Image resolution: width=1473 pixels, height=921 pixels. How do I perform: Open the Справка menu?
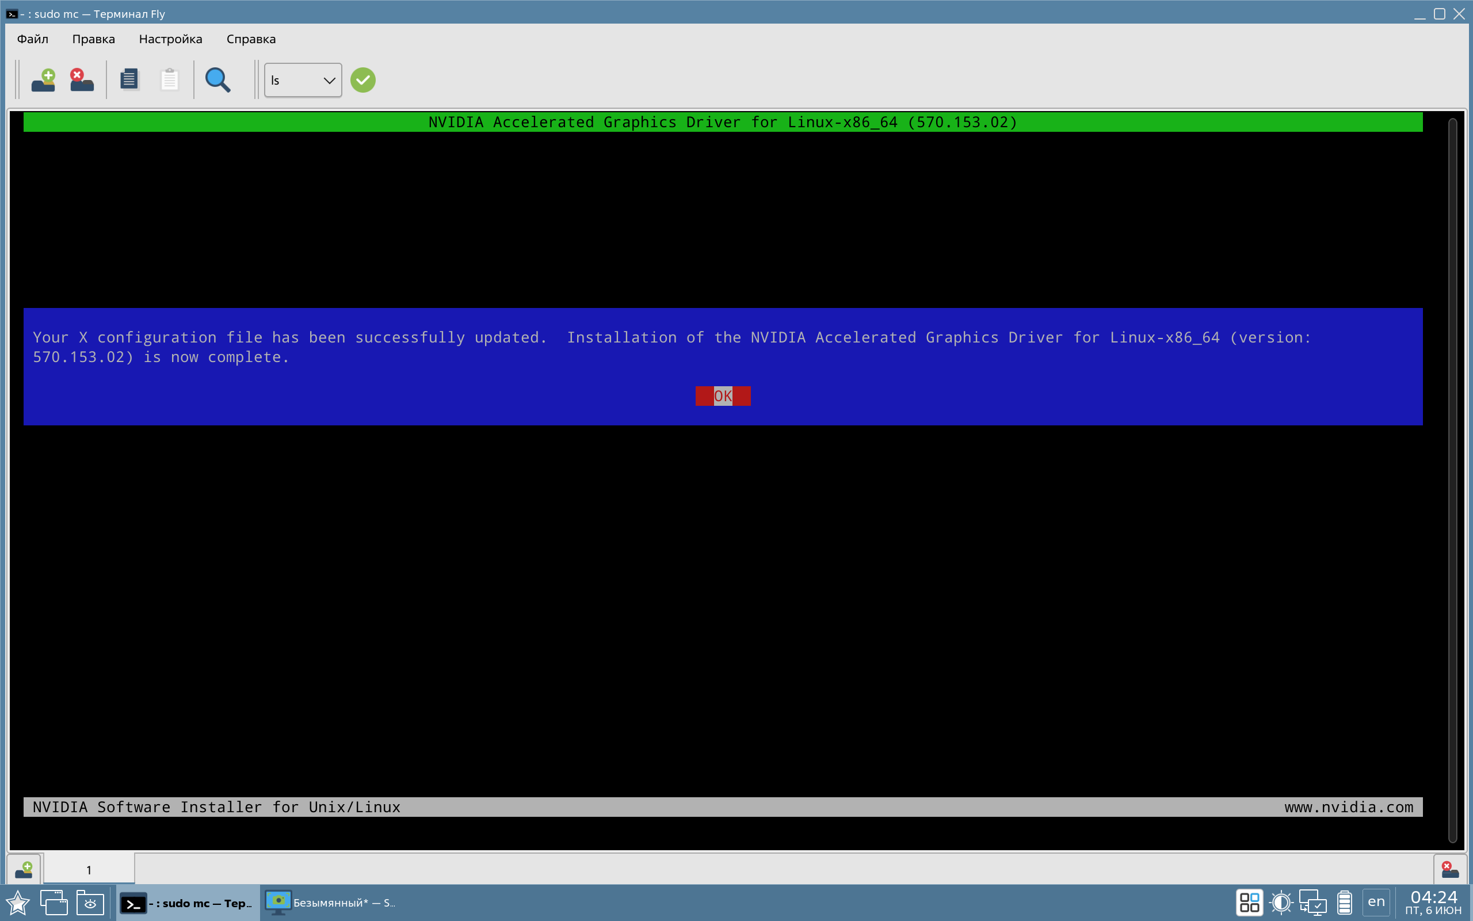(251, 39)
